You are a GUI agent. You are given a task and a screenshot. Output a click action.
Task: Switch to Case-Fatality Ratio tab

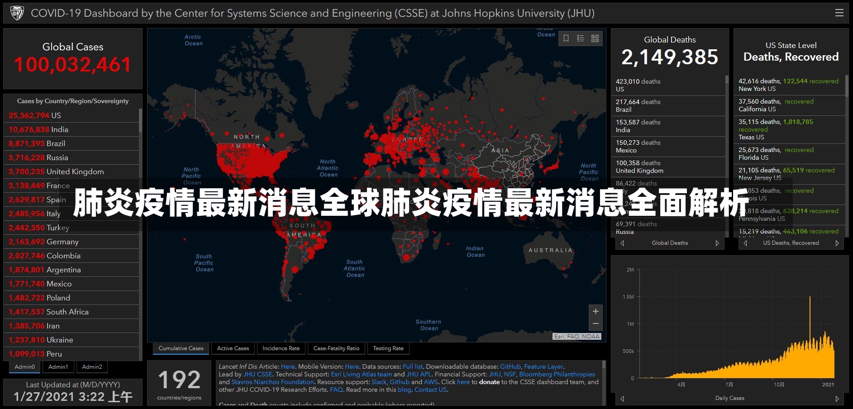pos(336,348)
